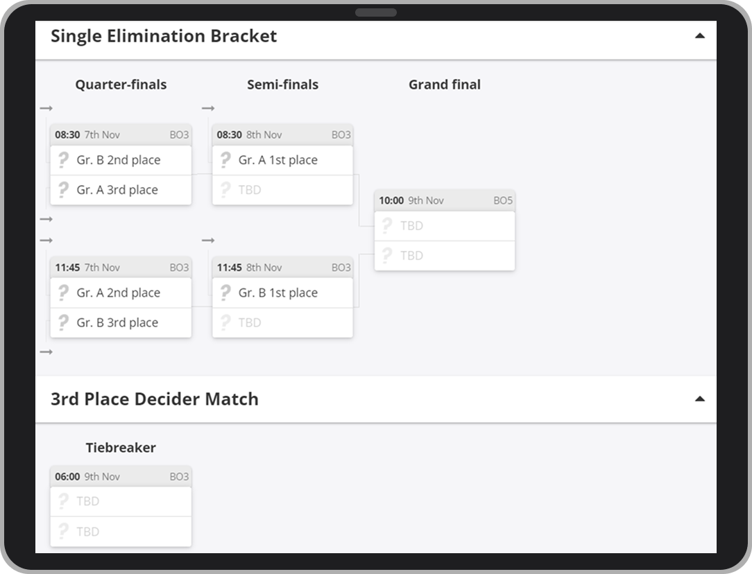Screen dimensions: 752x574
Task: Click the Gr. B 2nd place team icon
Action: pyautogui.click(x=63, y=160)
